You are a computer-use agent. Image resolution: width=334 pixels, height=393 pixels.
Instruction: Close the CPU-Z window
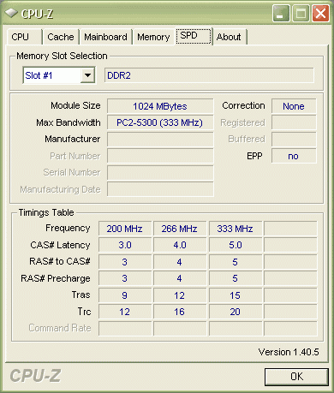[320, 13]
